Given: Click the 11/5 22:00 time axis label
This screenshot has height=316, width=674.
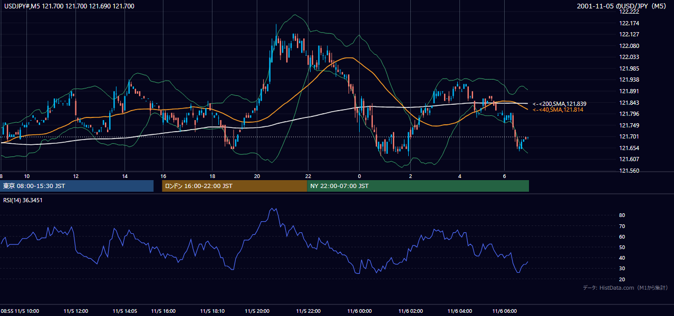Looking at the screenshot, I should [x=309, y=311].
